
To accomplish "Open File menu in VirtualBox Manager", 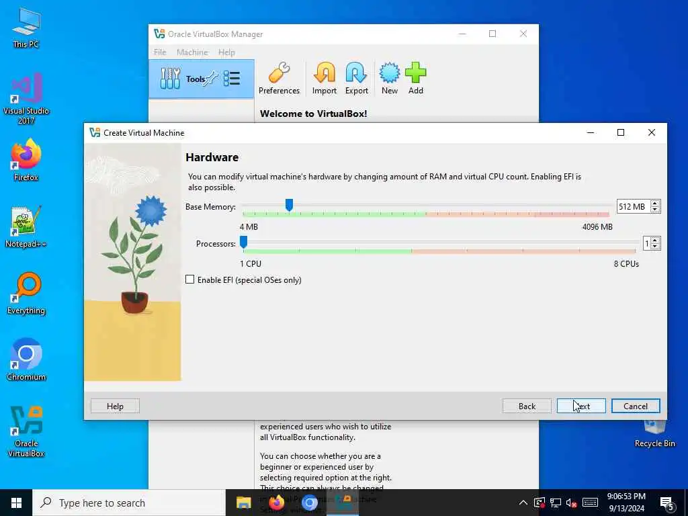I will (x=160, y=52).
